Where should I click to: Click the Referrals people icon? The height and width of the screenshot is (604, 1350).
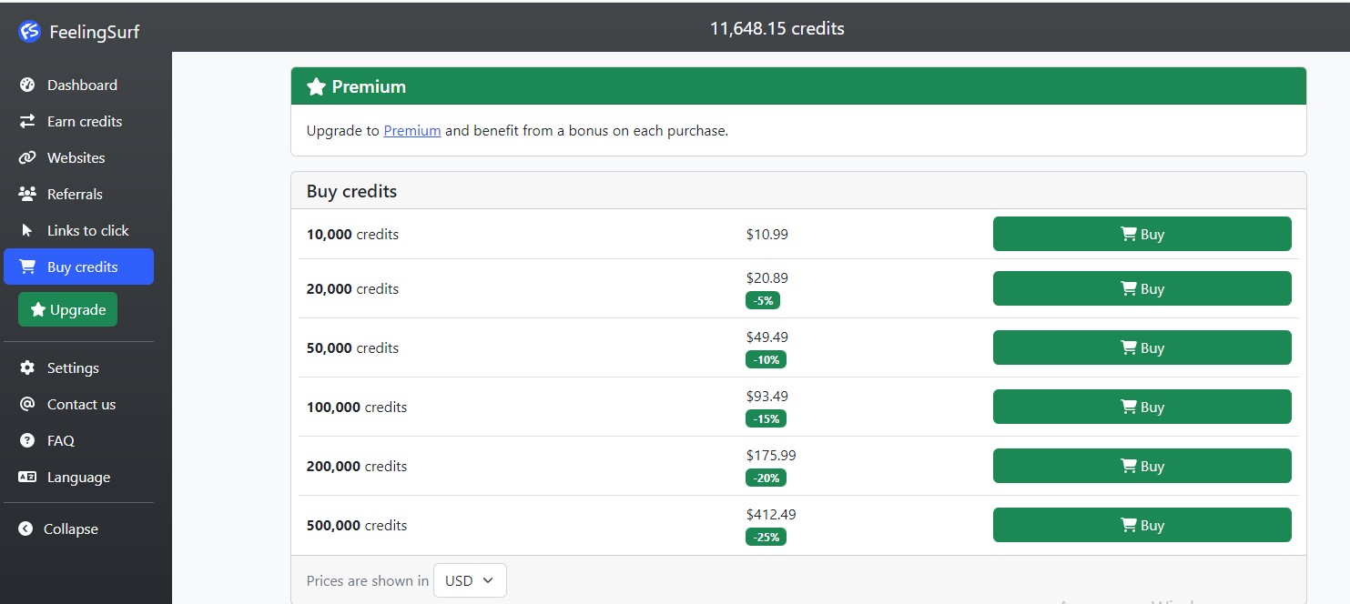(x=27, y=194)
